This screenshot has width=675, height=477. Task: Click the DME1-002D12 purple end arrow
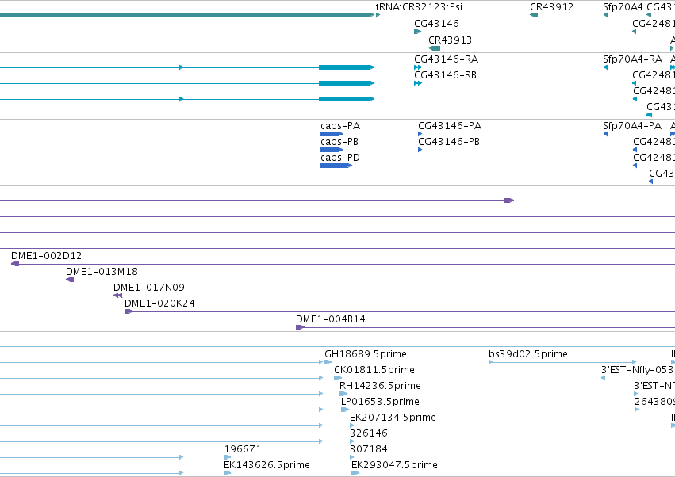point(15,264)
